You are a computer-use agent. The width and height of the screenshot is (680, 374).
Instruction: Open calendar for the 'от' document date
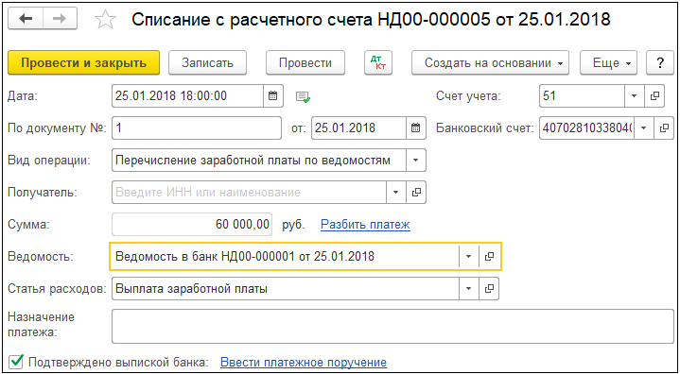[416, 128]
